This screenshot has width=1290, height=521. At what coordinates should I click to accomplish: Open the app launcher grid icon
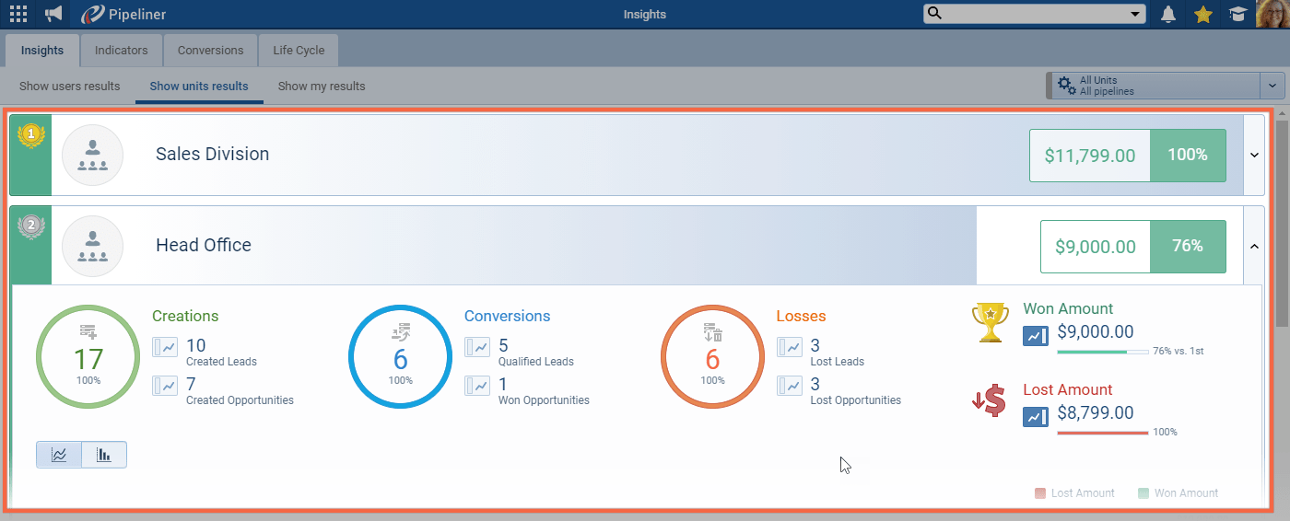point(18,14)
